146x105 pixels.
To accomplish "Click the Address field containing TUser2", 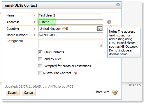I will 71,22.
